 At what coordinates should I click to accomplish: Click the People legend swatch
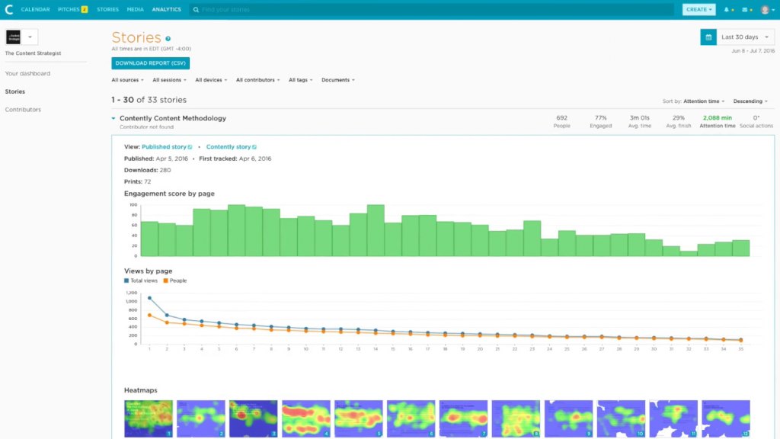point(165,280)
